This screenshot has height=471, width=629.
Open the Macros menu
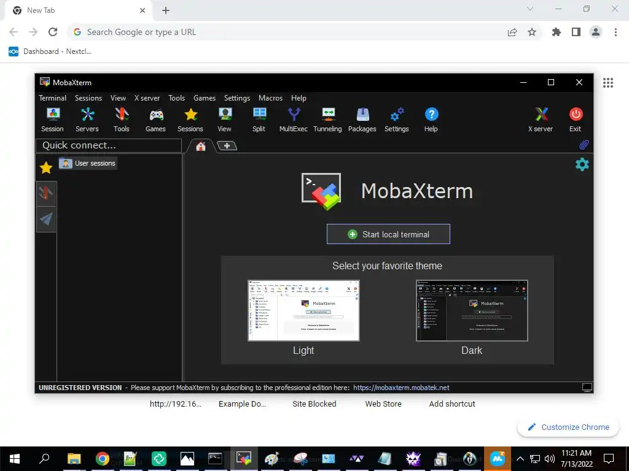[x=270, y=98]
